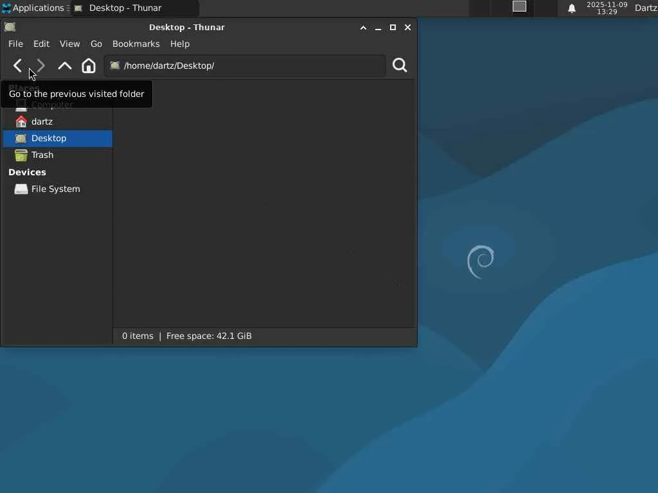The width and height of the screenshot is (658, 493).
Task: Open the Edit menu
Action: click(x=41, y=44)
